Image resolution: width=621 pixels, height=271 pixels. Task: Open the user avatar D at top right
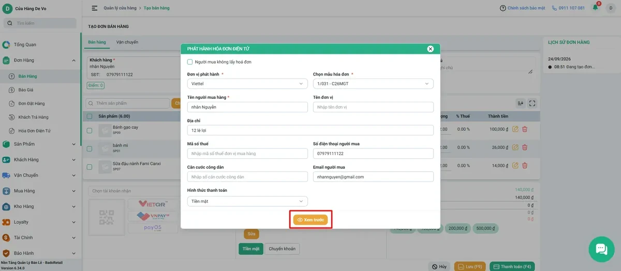click(x=611, y=8)
